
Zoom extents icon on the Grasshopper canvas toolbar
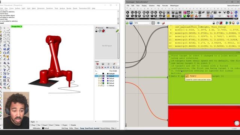pyautogui.click(x=153, y=23)
